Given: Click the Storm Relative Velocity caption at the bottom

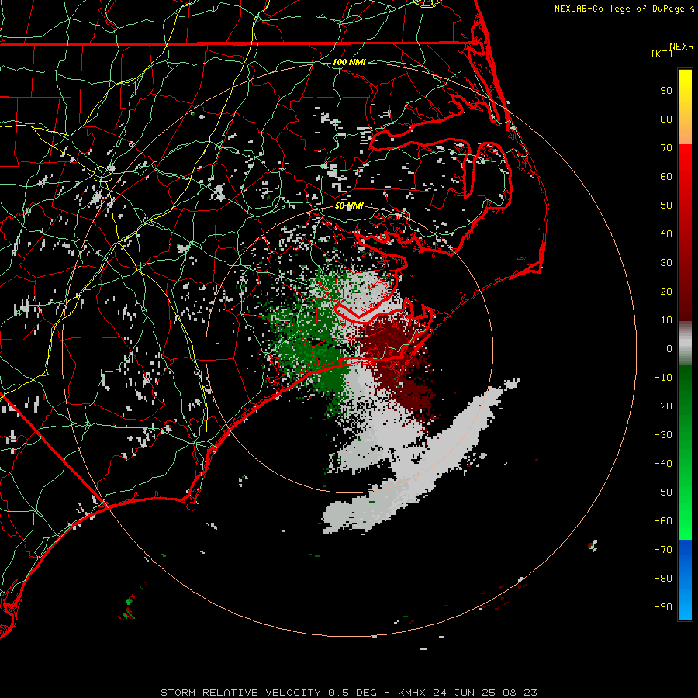Looking at the screenshot, I should coord(349,693).
